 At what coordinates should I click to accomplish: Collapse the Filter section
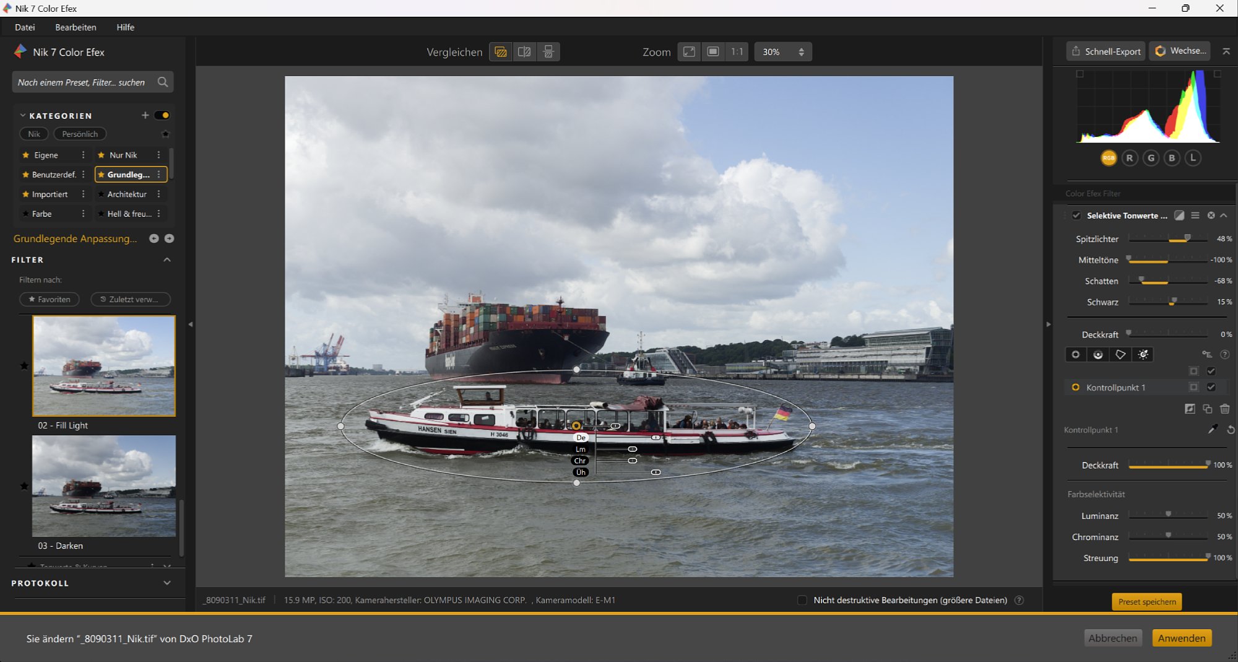coord(167,259)
